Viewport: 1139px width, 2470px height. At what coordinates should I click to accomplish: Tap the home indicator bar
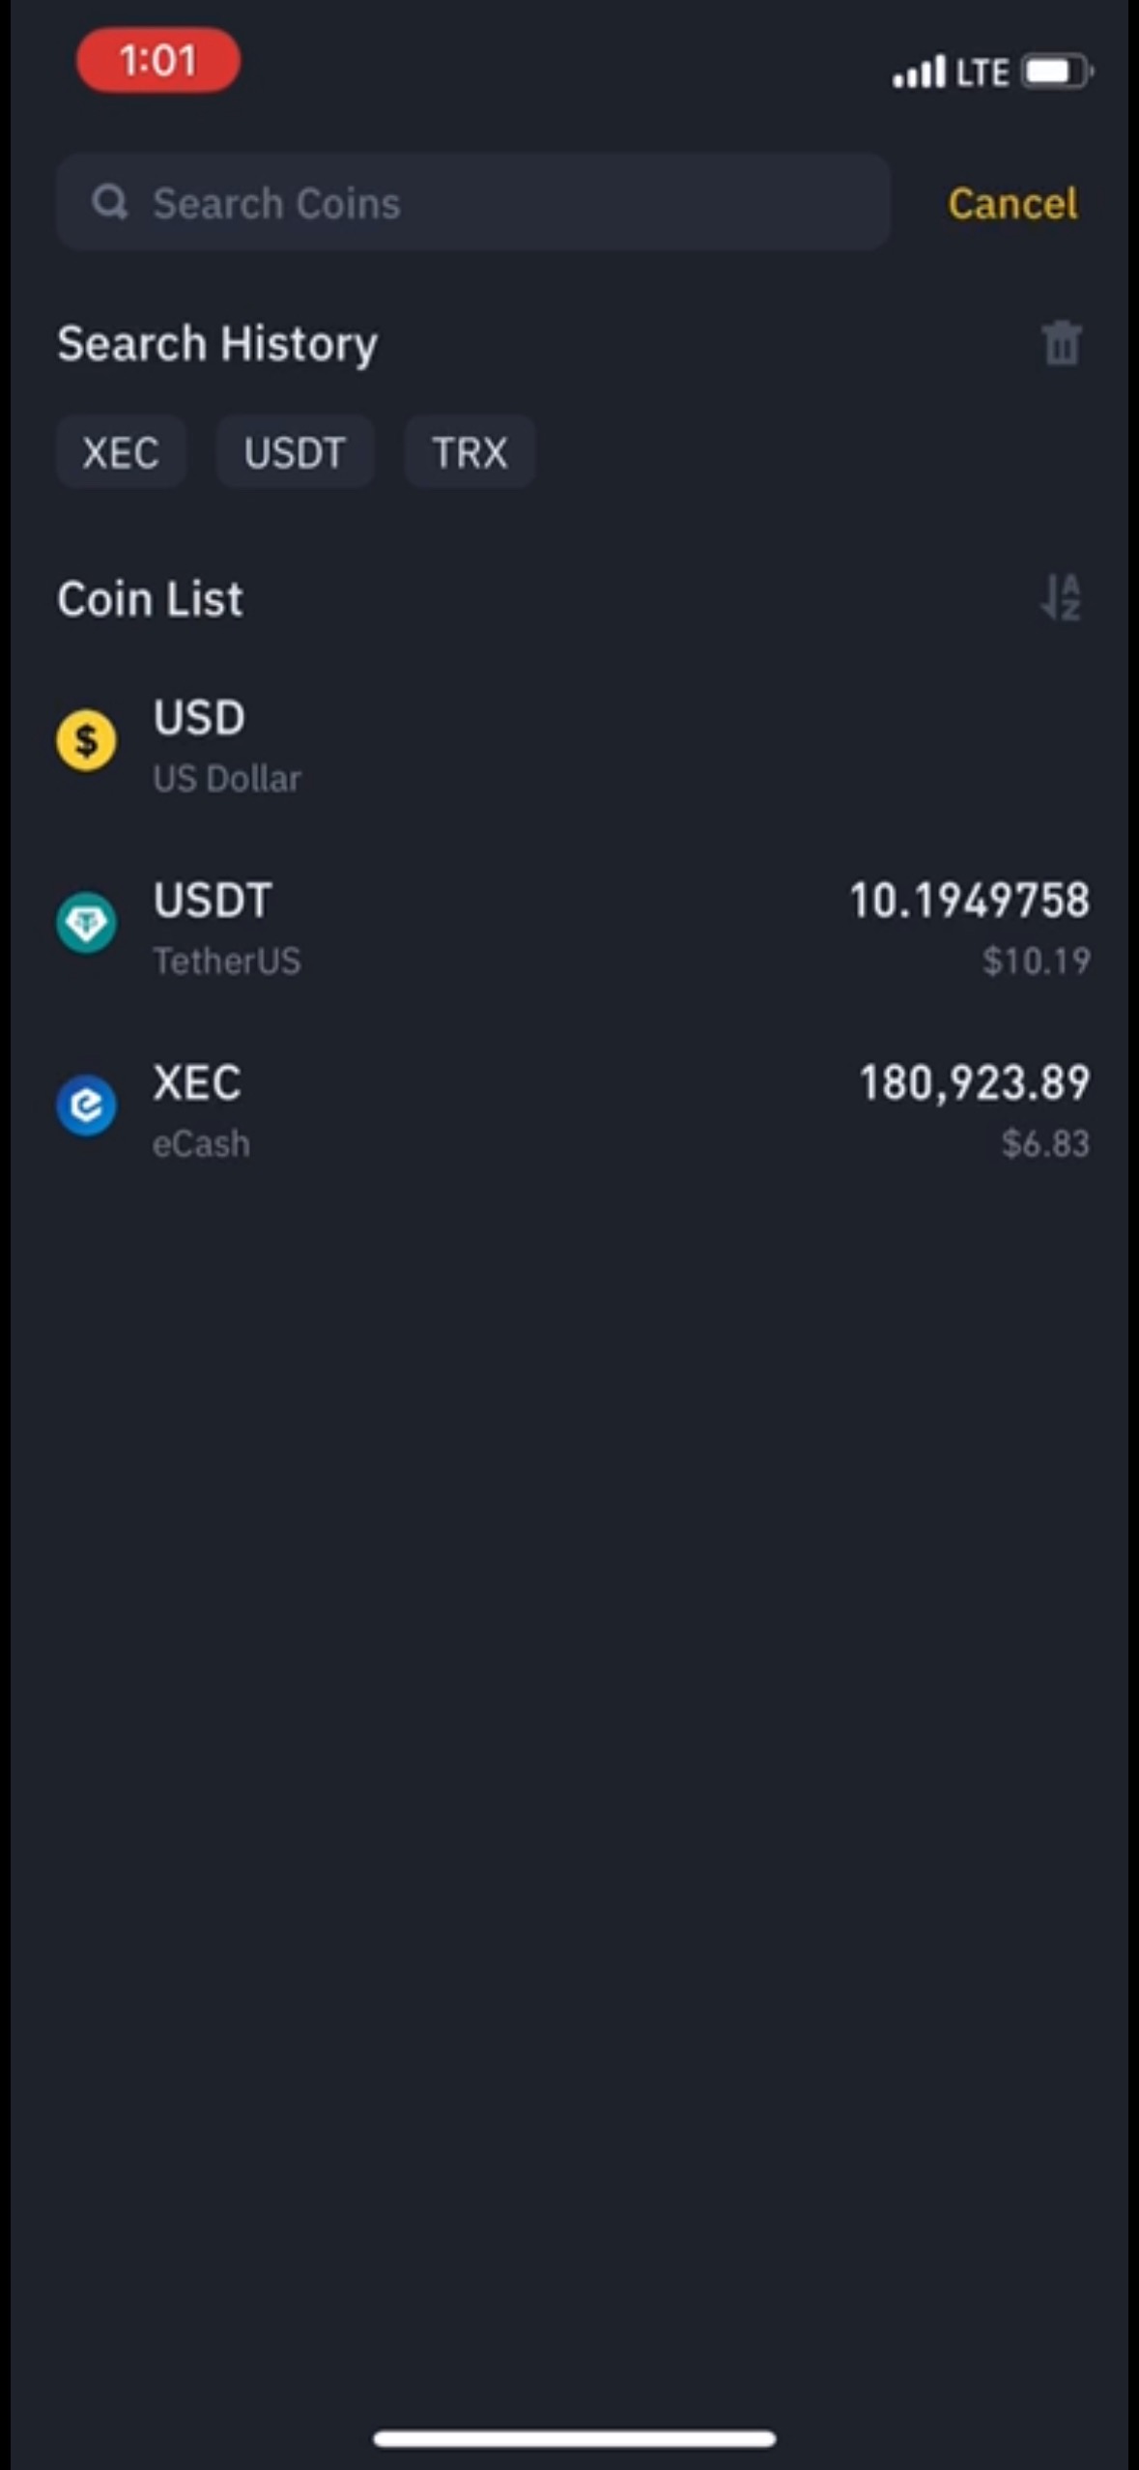574,2439
